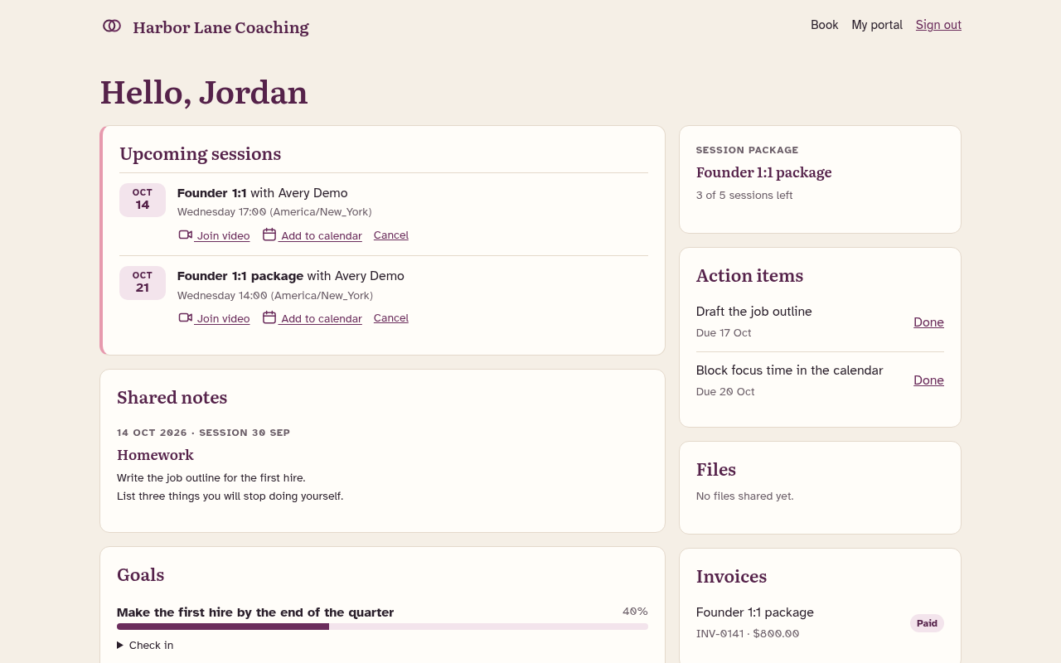Click 'Wednesday 17:00 (America/New_York)' text
Viewport: 1061px width, 663px height.
pyautogui.click(x=274, y=212)
